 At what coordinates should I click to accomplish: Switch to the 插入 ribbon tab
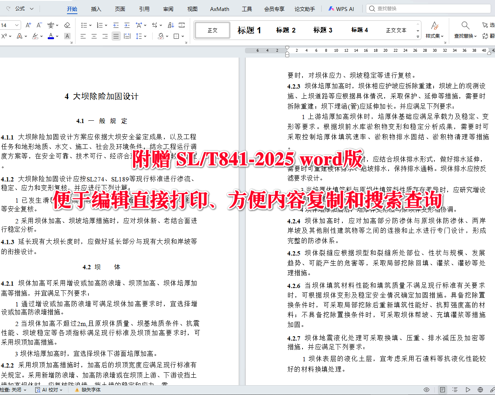[x=96, y=9]
